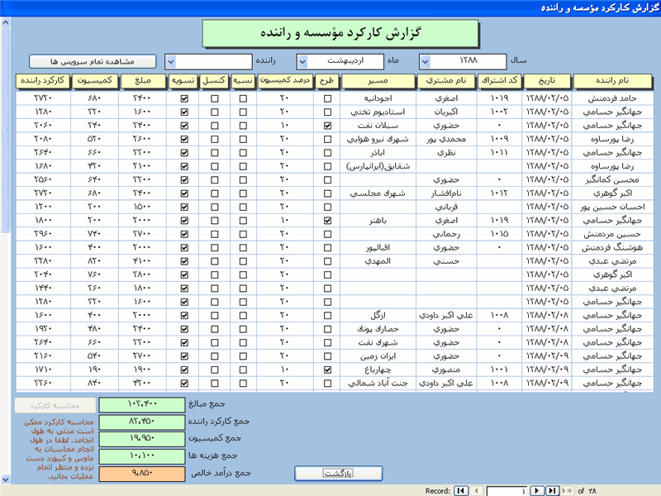Click customer name قرباني
Viewport: 661px width, 496px height.
446,207
